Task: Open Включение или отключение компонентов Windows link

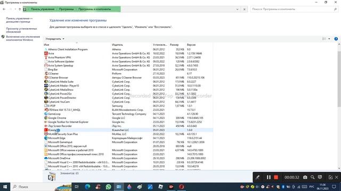Action: click(23, 38)
